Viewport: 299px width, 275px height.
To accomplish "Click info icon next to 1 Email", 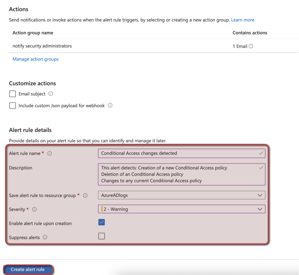I will (251, 46).
